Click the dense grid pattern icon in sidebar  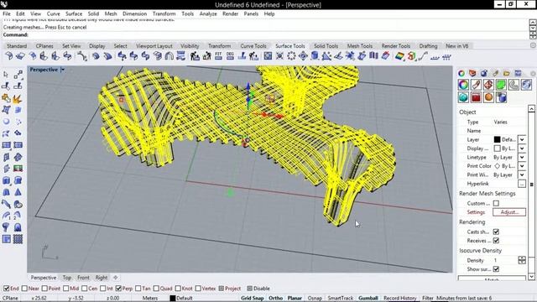point(18,239)
